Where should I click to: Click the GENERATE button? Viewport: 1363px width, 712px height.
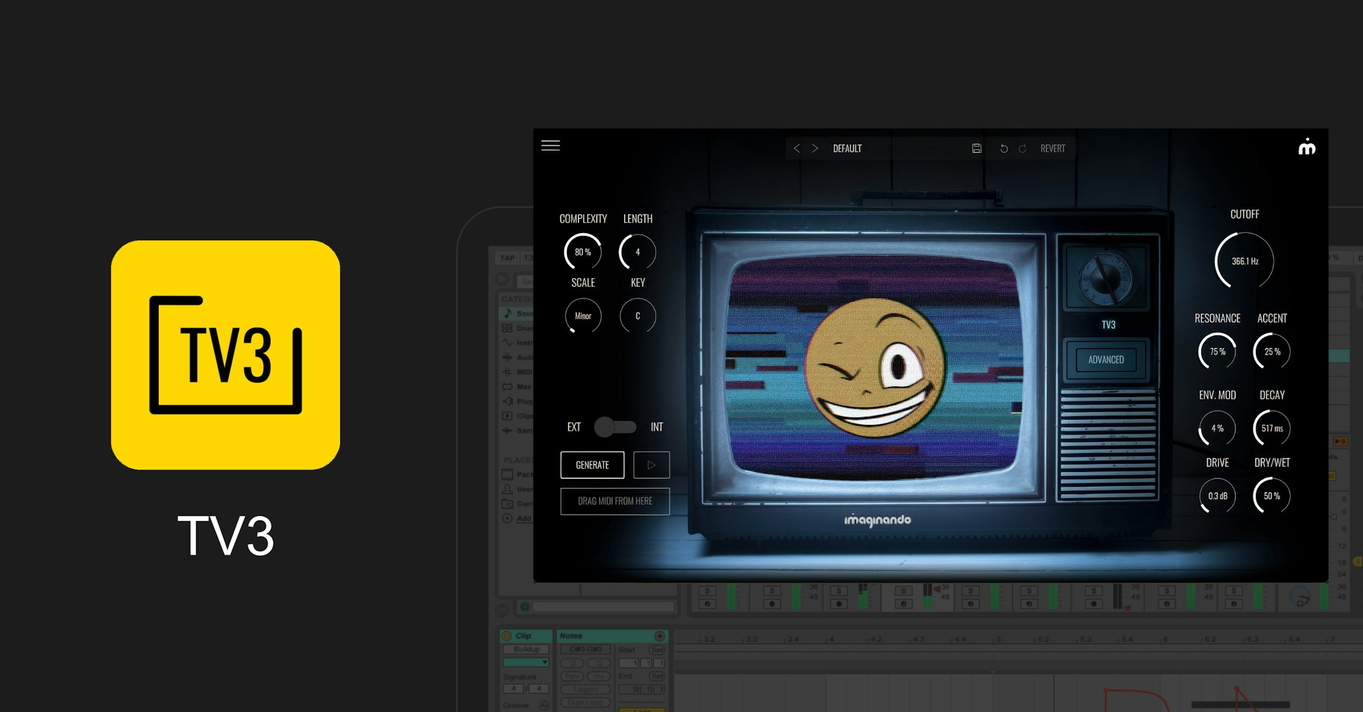[x=592, y=465]
